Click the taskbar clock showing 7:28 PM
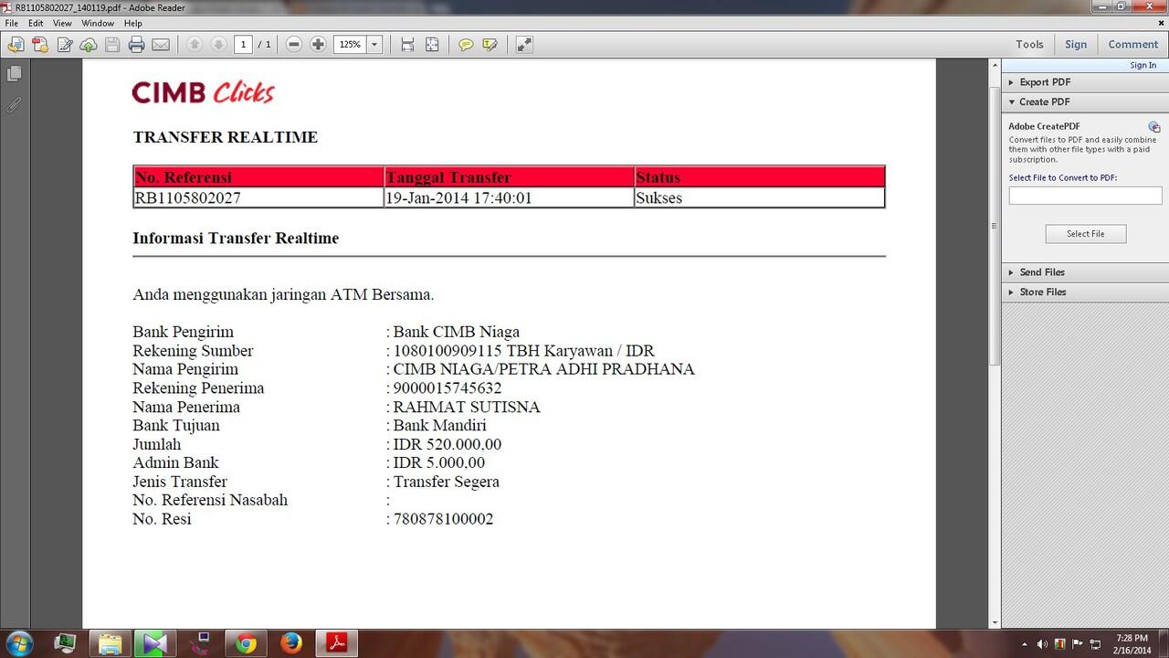The height and width of the screenshot is (658, 1169). pos(1132,643)
